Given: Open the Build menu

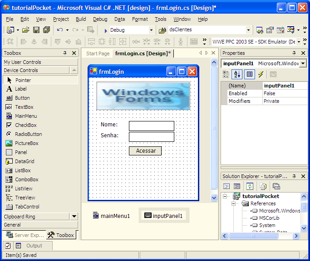Looking at the screenshot, I should (x=81, y=19).
